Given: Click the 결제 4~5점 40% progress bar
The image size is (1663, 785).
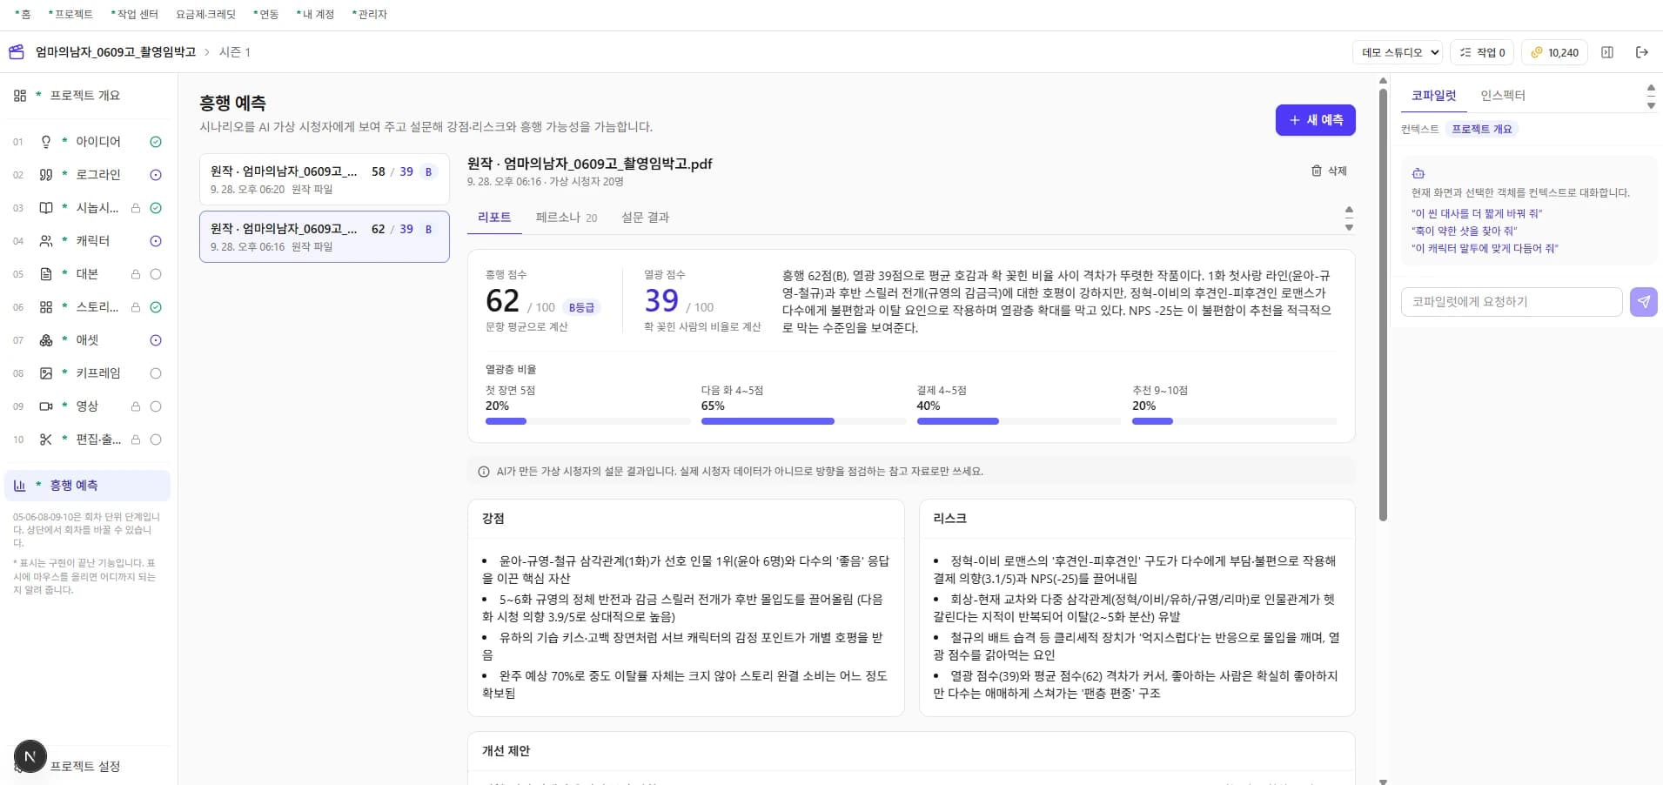Looking at the screenshot, I should tap(1019, 421).
